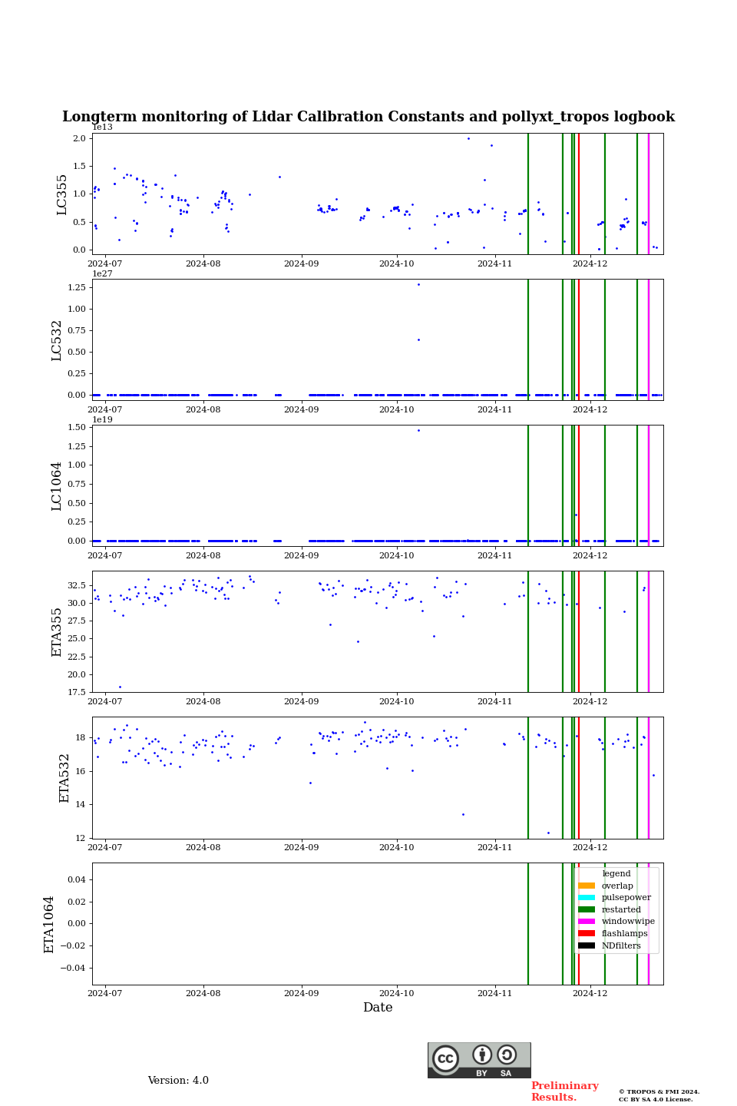Click the '© TROPOS & FMI 2024.' copyright text
The height and width of the screenshot is (1106, 737).
pos(659,1091)
